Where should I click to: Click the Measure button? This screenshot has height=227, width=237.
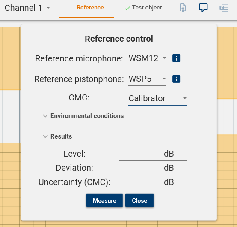(x=104, y=200)
